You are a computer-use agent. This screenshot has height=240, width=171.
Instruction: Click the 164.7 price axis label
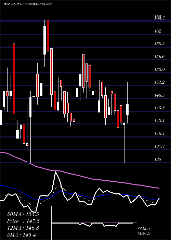point(159,19)
